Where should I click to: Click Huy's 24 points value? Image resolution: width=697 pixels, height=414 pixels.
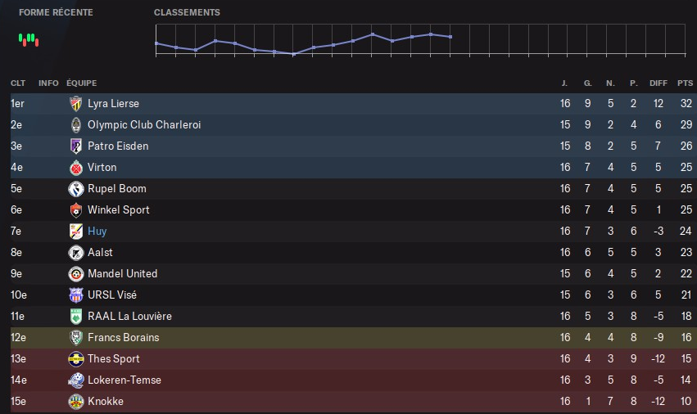click(x=686, y=232)
